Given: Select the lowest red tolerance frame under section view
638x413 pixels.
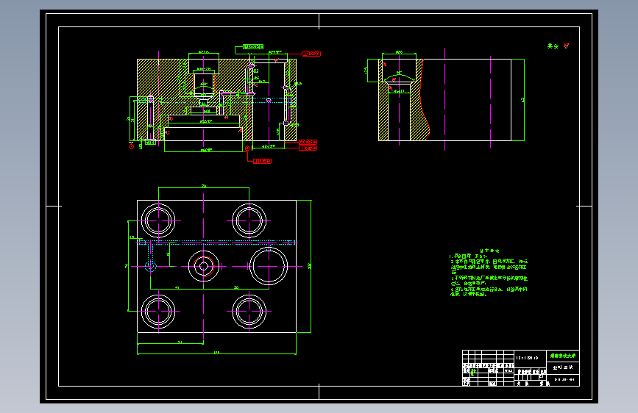Looking at the screenshot, I should 263,162.
